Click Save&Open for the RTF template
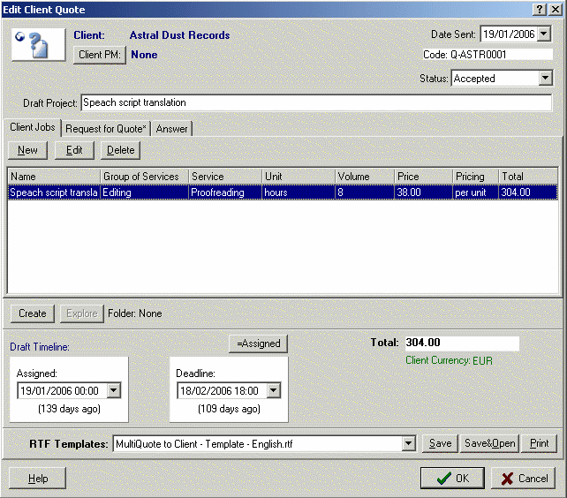 click(x=488, y=444)
